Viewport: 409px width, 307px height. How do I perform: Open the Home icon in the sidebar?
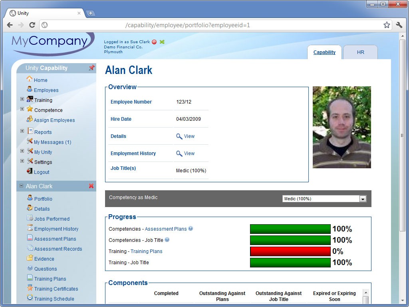tap(30, 79)
